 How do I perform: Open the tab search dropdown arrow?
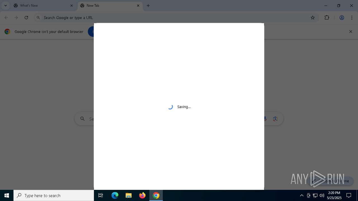tap(5, 6)
